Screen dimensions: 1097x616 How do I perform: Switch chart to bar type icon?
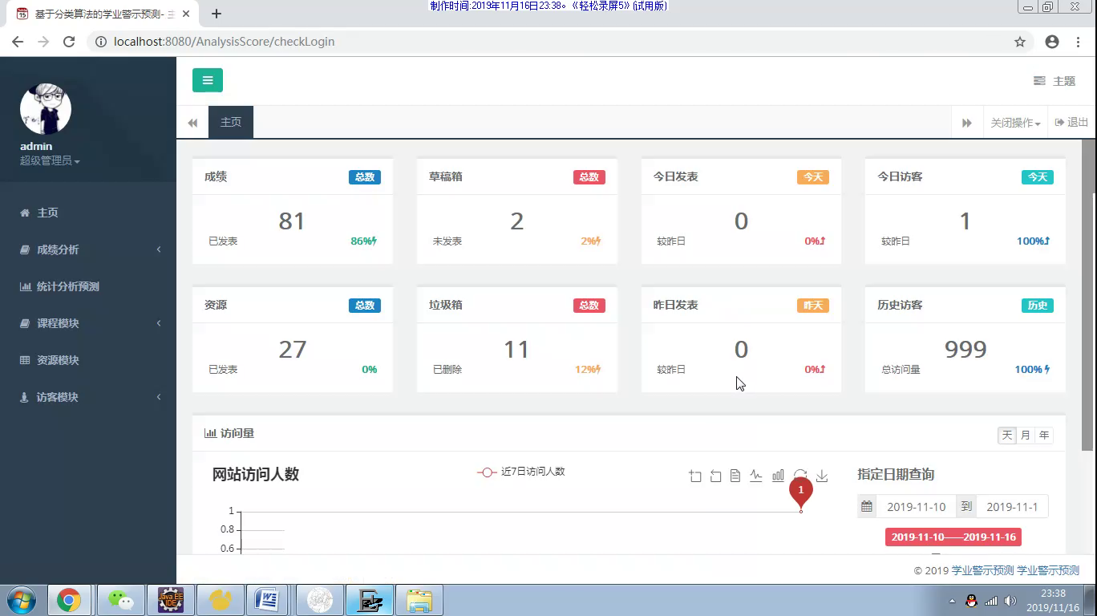(x=778, y=476)
